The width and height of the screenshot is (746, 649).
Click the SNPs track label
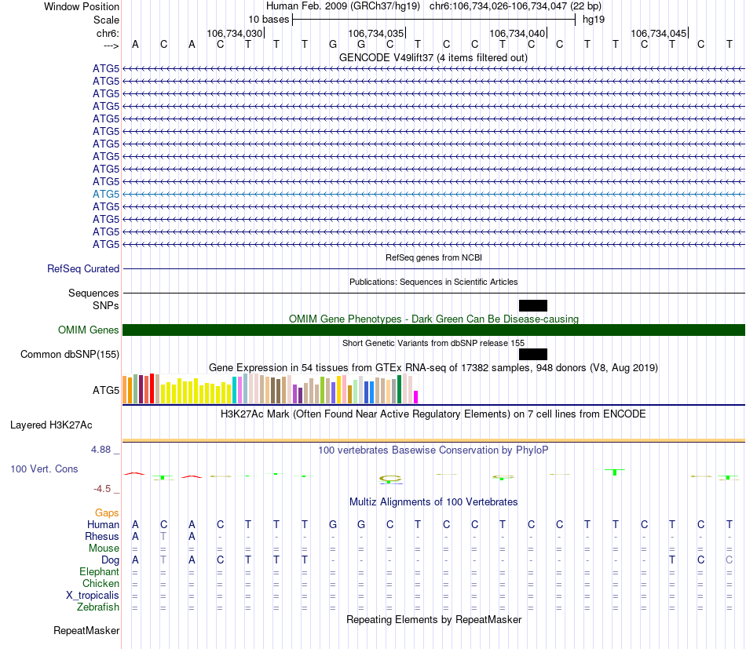106,305
